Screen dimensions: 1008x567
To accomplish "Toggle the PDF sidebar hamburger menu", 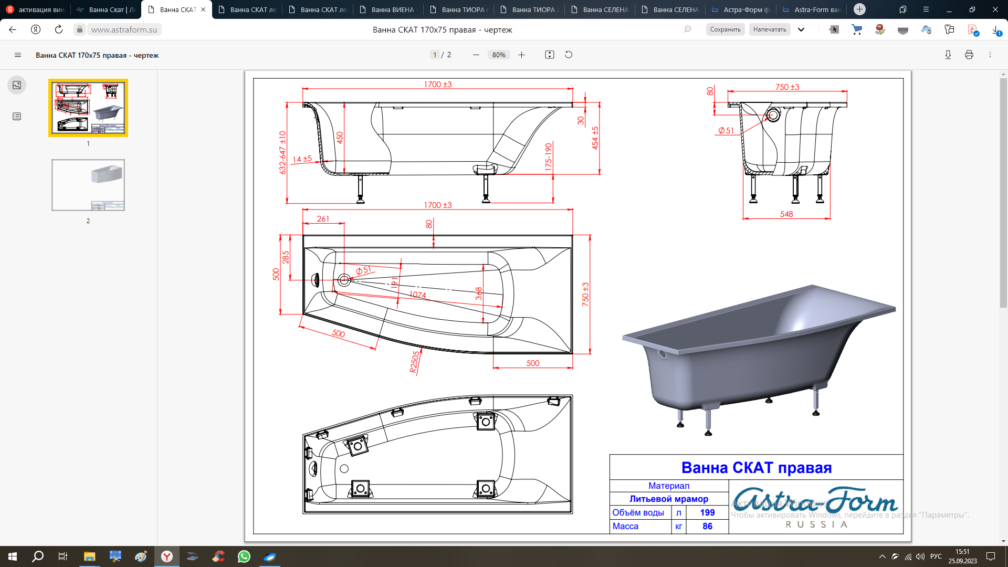I will 18,55.
